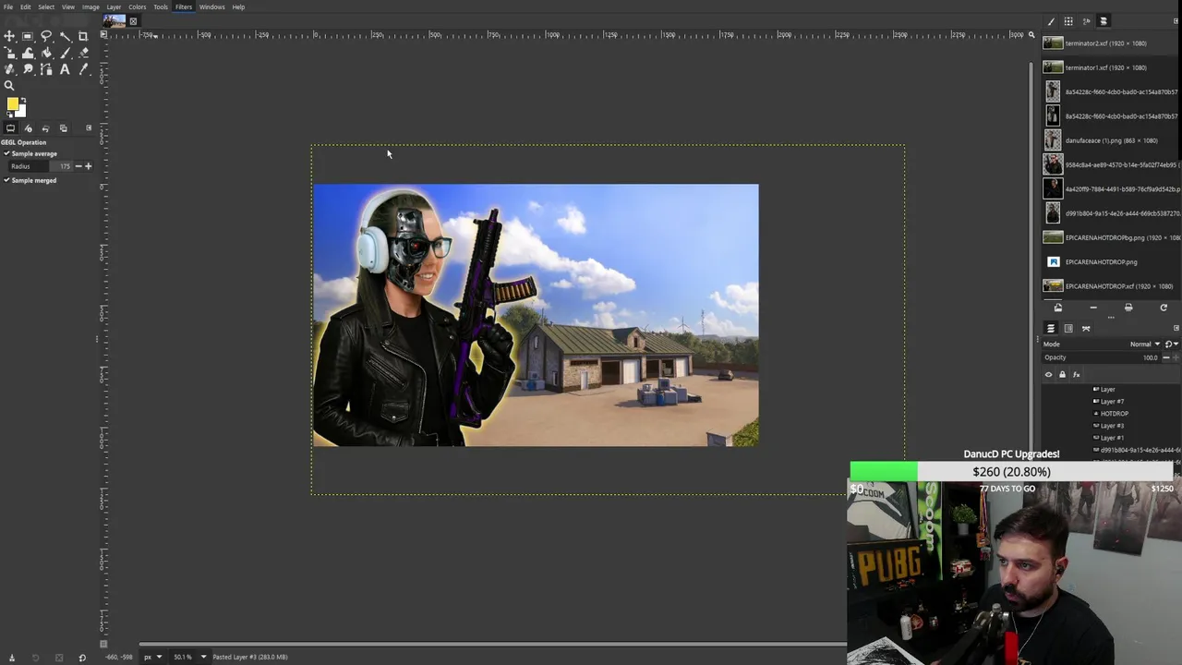Image resolution: width=1182 pixels, height=665 pixels.
Task: Select the Unified Transform tool
Action: point(9,54)
